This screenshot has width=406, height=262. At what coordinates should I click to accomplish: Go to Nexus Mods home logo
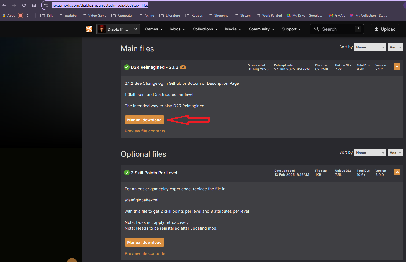(89, 29)
